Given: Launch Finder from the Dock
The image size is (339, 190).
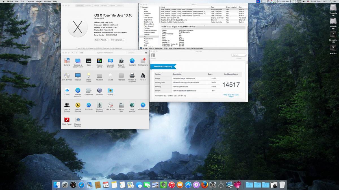Looking at the screenshot, I should click(57, 185).
